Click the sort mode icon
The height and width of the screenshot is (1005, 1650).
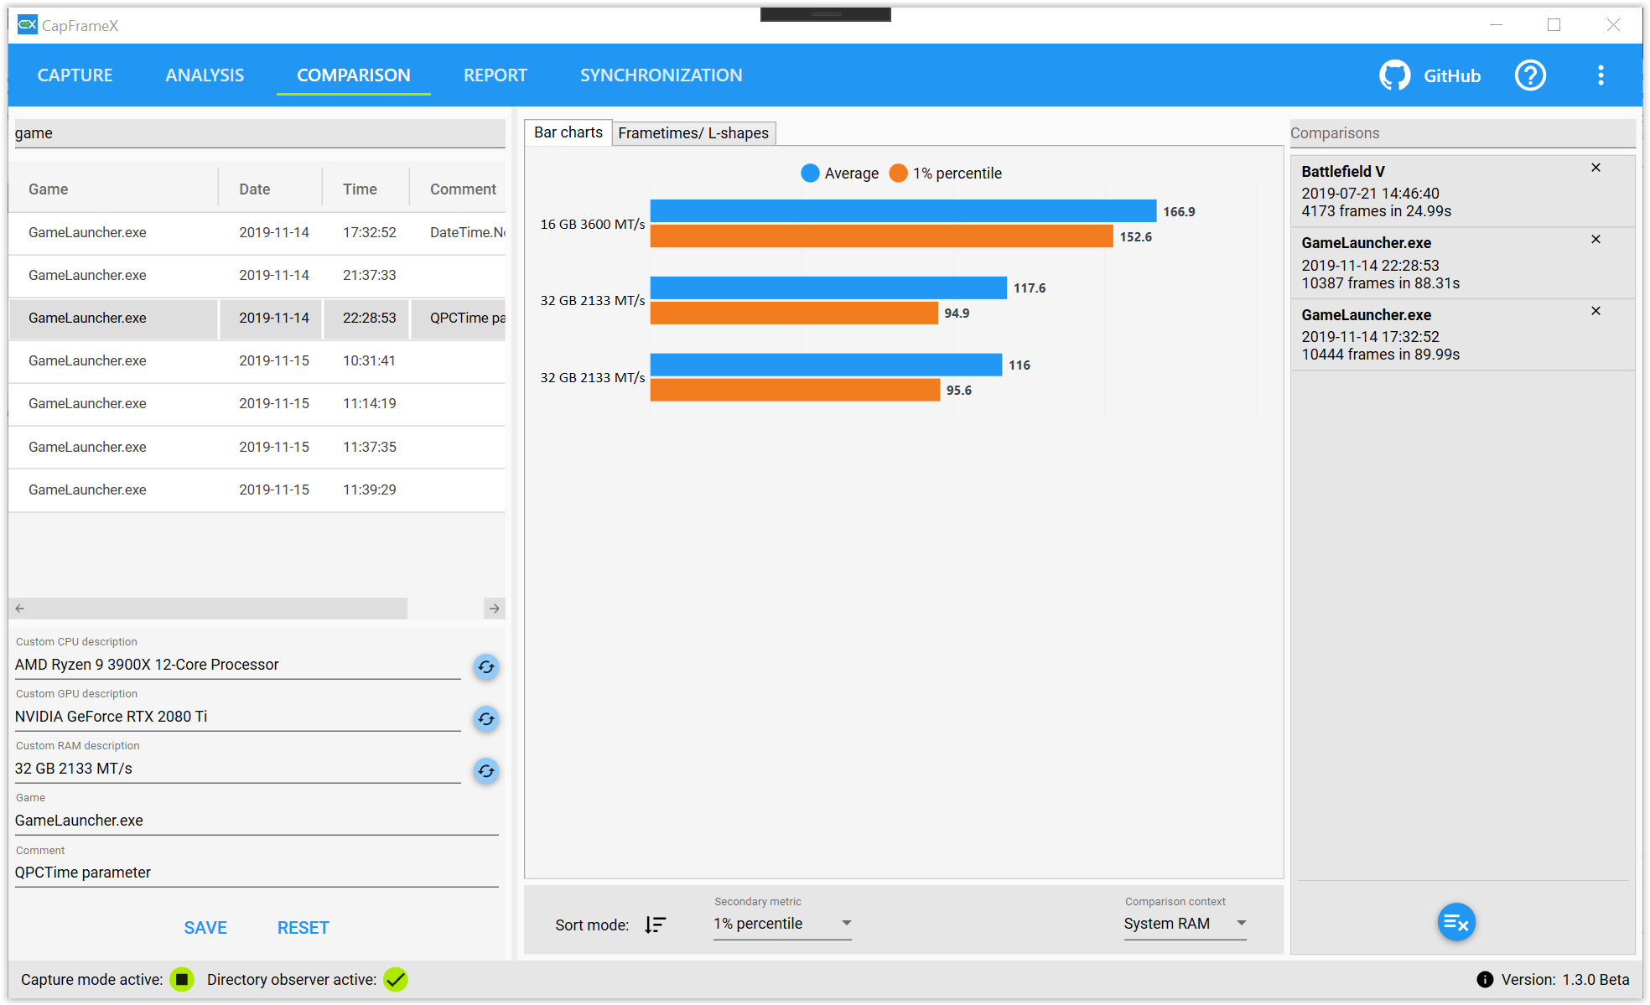point(656,925)
